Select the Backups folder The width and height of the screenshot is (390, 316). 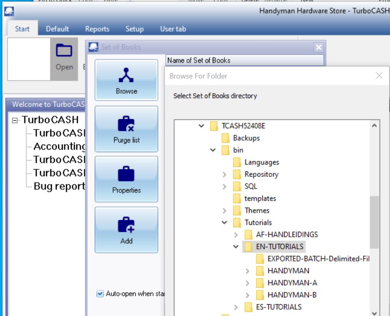[246, 138]
